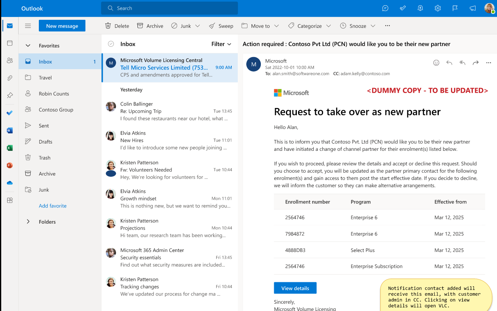Open the Growth mindset email
This screenshot has width=497, height=311.
[x=170, y=199]
